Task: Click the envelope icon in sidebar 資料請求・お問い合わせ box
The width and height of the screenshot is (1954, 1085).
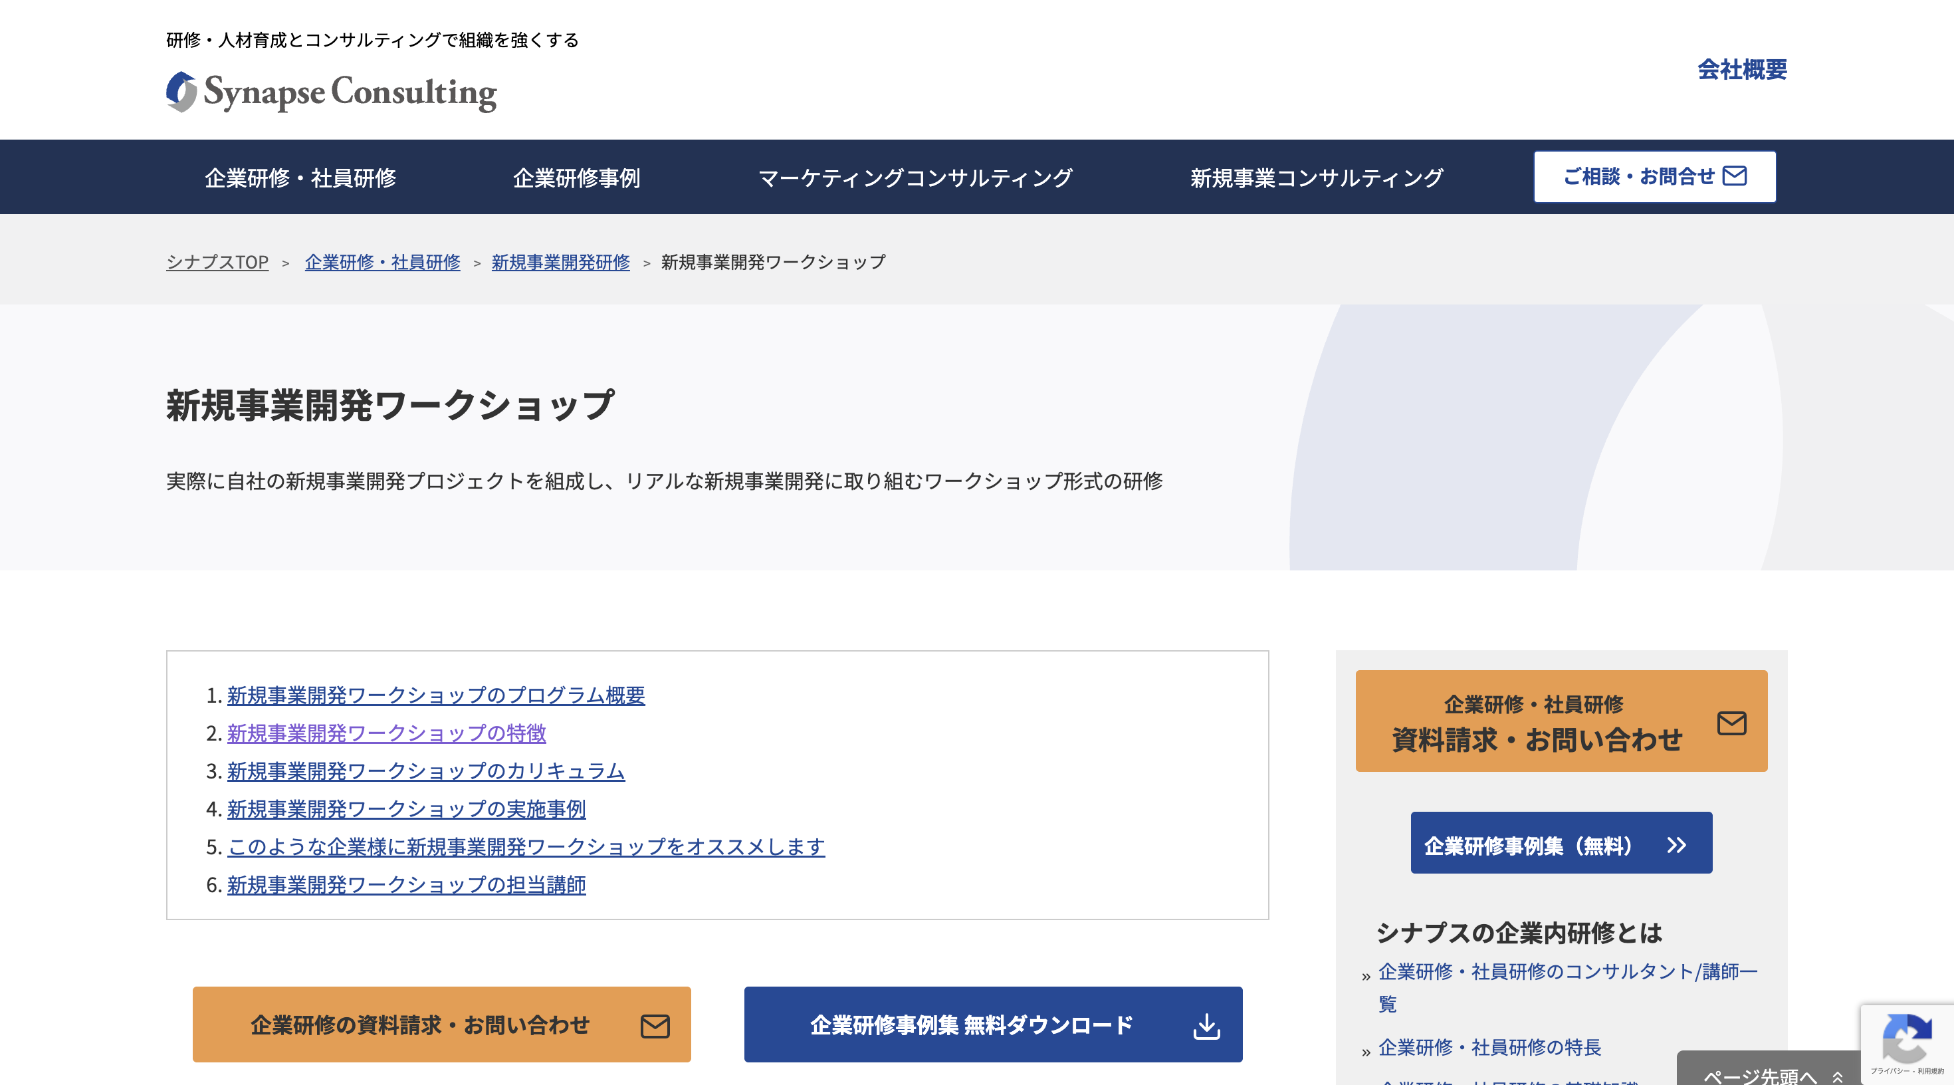Action: [1732, 722]
